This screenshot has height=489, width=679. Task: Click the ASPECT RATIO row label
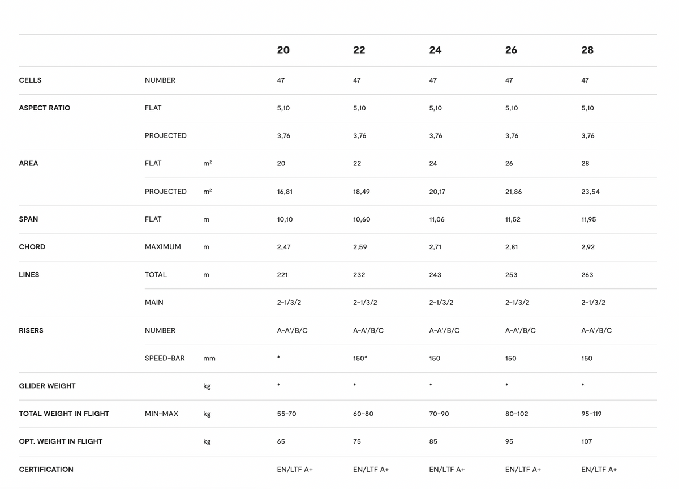45,108
